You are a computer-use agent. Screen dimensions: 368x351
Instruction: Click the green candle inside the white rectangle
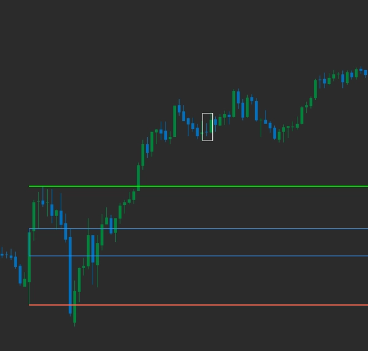[211, 126]
